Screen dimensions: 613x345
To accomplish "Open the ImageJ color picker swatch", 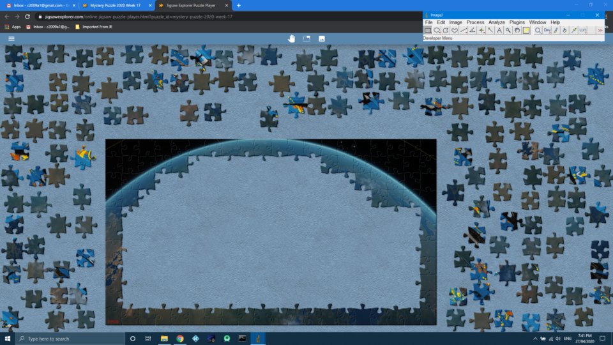I will click(x=526, y=30).
